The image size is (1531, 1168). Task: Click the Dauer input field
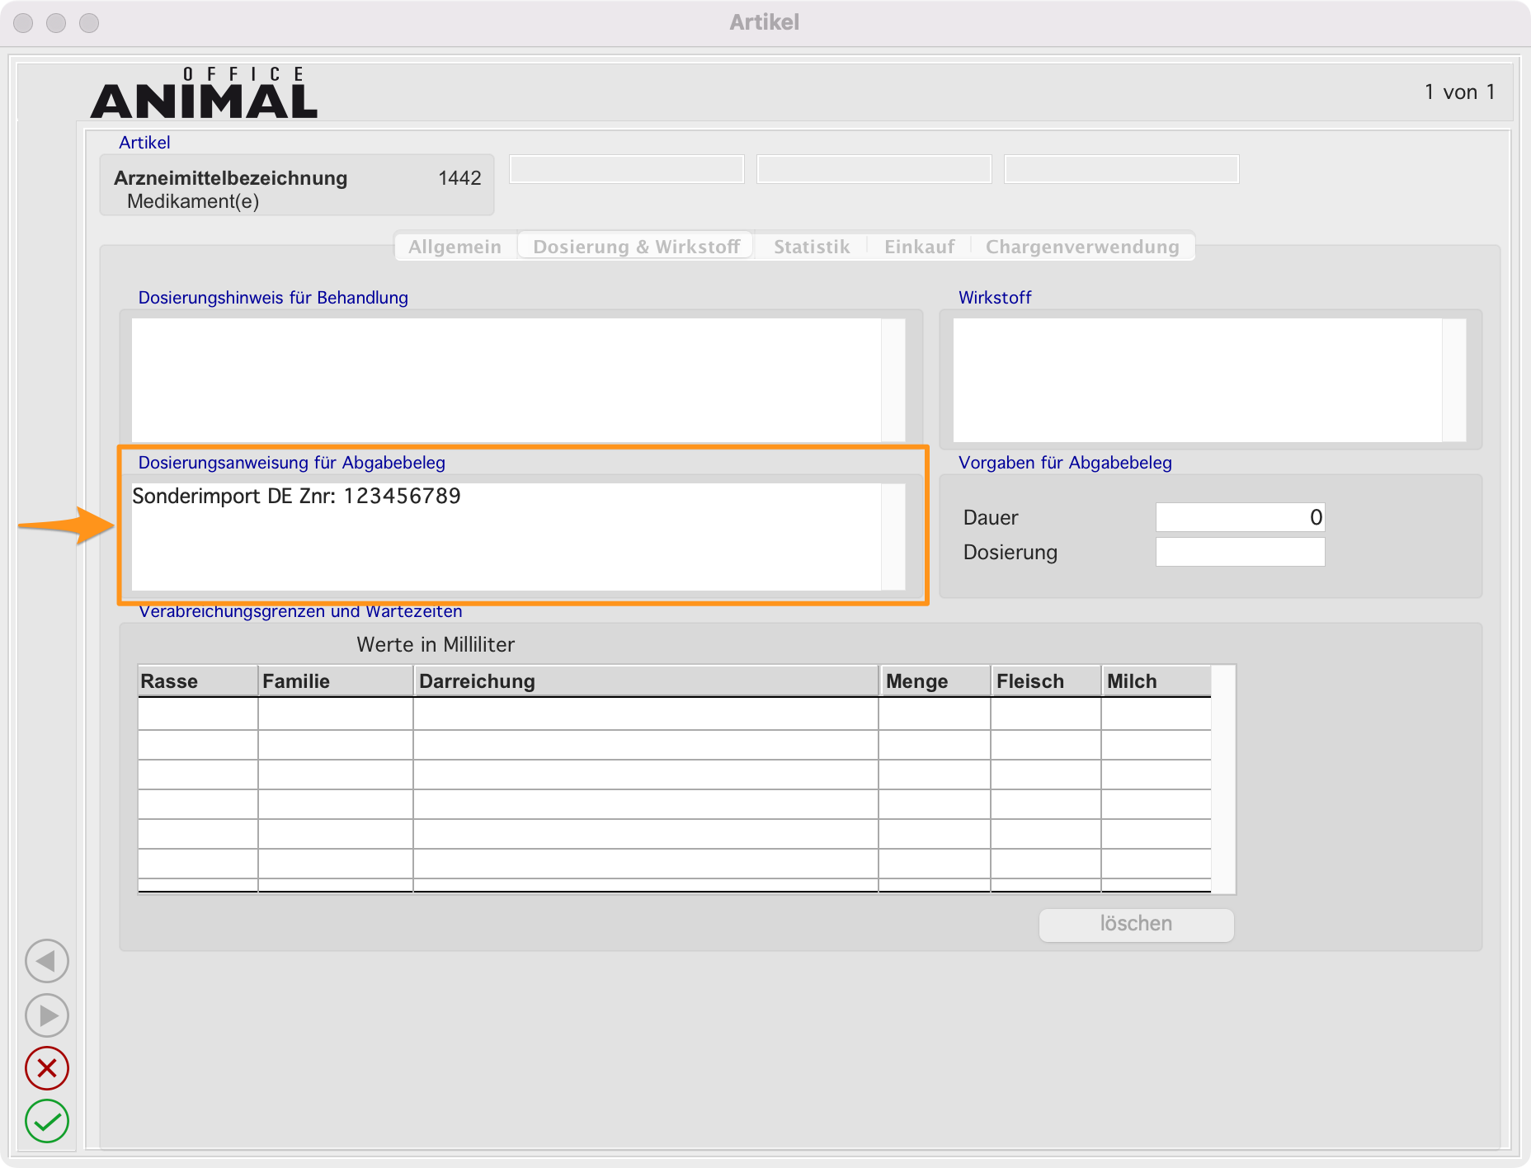point(1239,517)
